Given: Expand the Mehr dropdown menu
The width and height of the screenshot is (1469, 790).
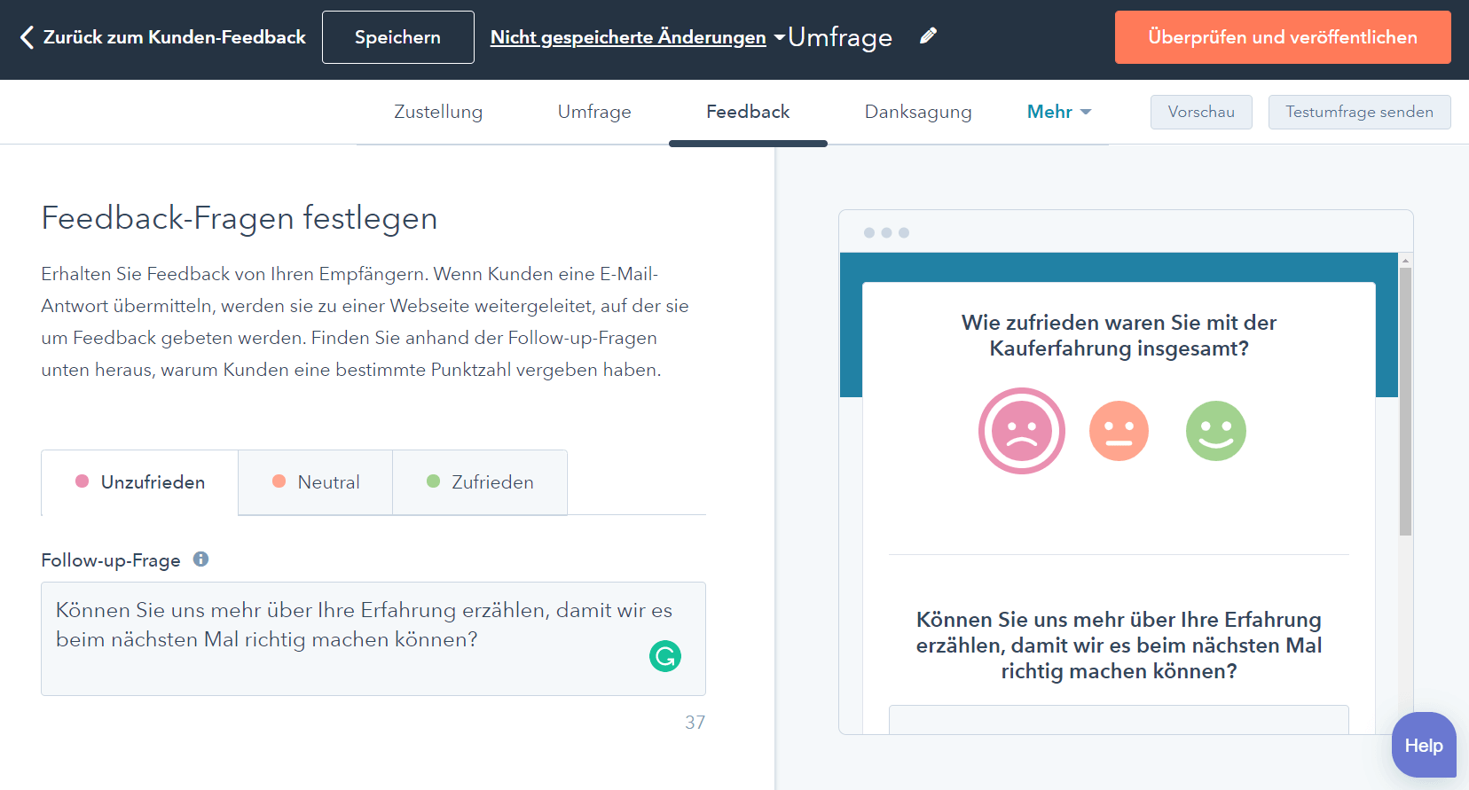Looking at the screenshot, I should point(1058,112).
